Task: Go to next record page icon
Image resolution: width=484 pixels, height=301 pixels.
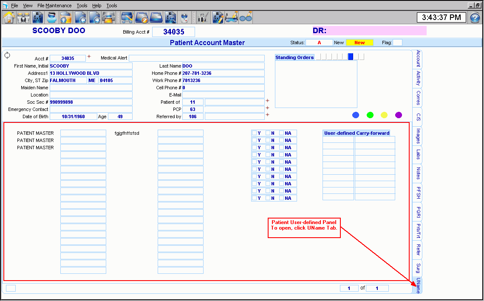Action: 95,17
